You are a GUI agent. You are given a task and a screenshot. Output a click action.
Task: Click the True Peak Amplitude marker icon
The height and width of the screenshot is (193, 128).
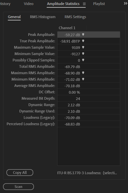(x=83, y=41)
